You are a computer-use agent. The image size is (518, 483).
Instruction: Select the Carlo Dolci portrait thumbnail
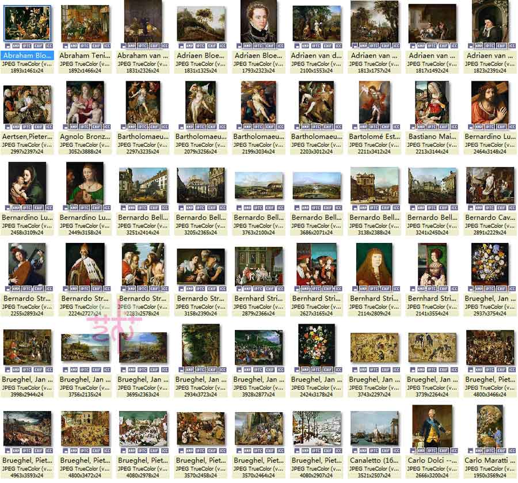[x=432, y=427]
